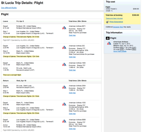Open Seat map for American Airlines 6871
This screenshot has width=142, height=132.
72,35
